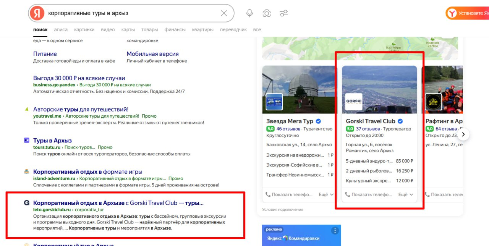
Task: Start voice search with the microphone icon
Action: [x=249, y=13]
